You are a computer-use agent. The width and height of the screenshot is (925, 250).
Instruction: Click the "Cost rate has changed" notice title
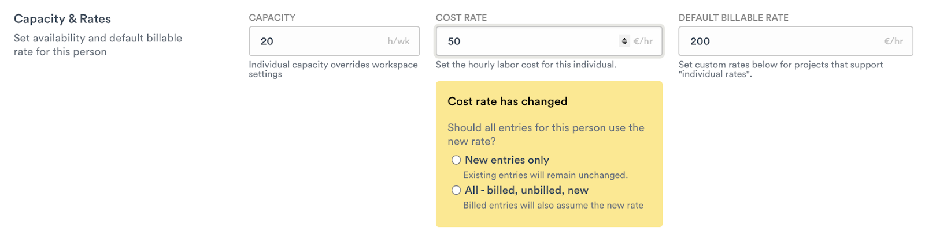coord(508,101)
